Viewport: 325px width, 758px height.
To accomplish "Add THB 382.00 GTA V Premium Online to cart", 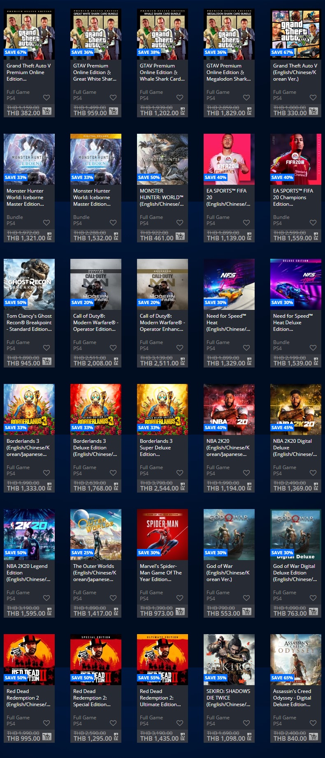I will click(x=47, y=111).
